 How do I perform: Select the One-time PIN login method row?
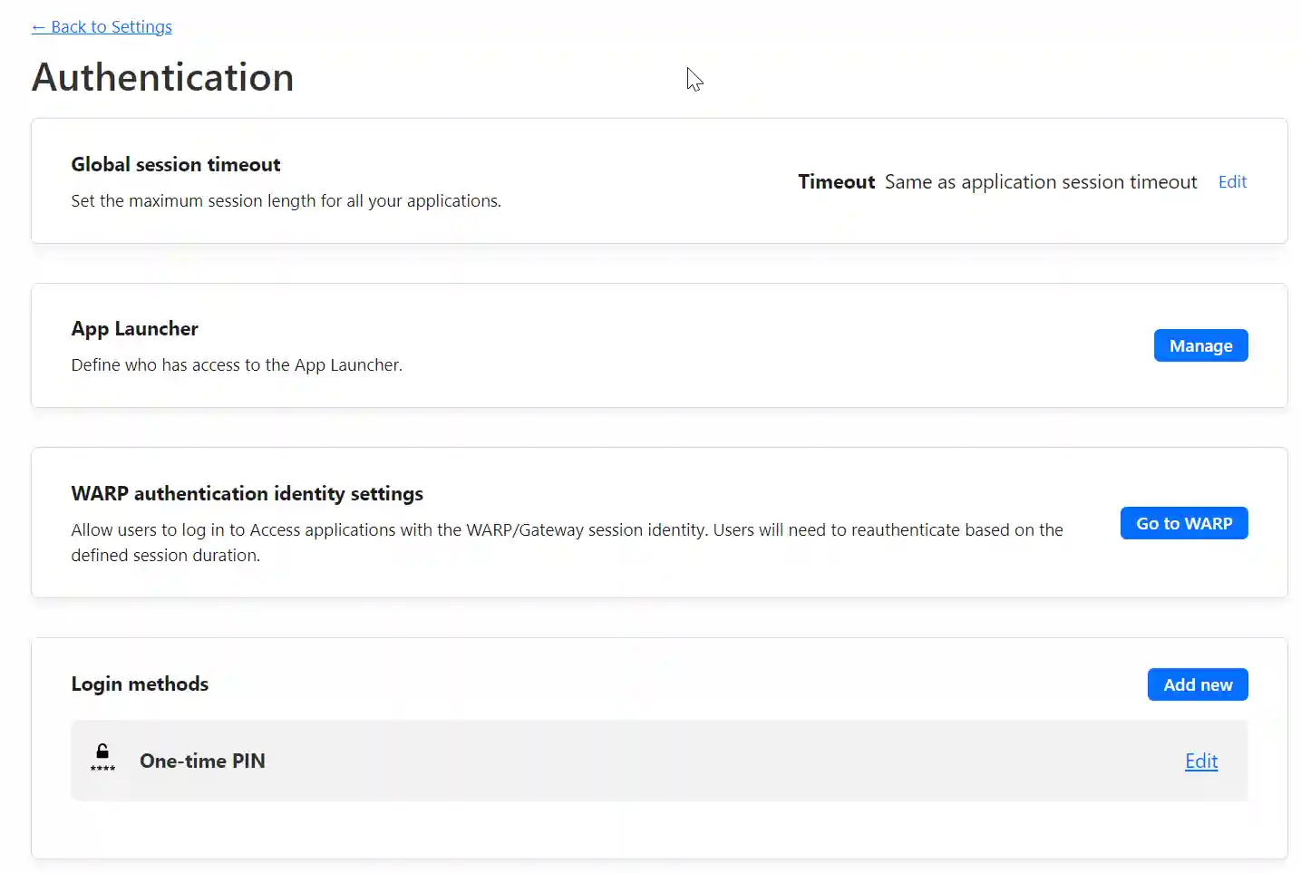(635, 761)
